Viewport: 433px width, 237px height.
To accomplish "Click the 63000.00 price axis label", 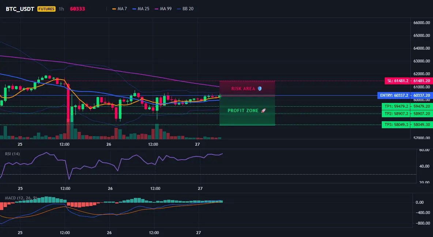I will 422,61.
